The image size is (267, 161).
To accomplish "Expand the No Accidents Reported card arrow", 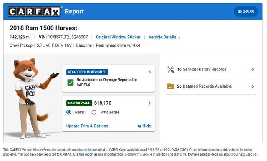I will (x=150, y=72).
